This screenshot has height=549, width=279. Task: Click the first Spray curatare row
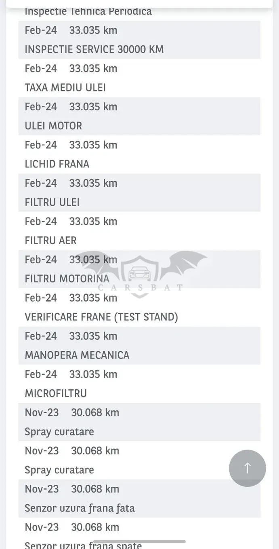tap(139, 422)
